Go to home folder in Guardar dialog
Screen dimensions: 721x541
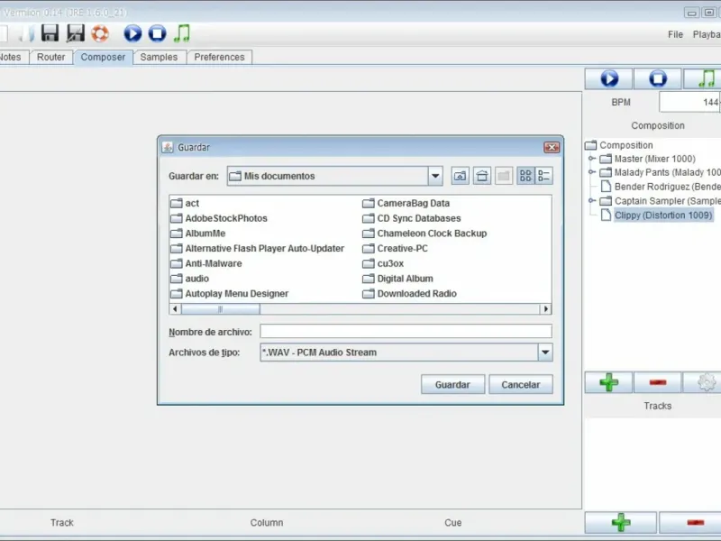(x=482, y=176)
